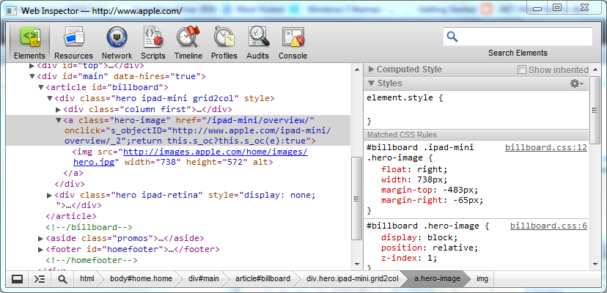Collapse the a class="hero-image" node
The height and width of the screenshot is (293, 607).
(x=59, y=120)
